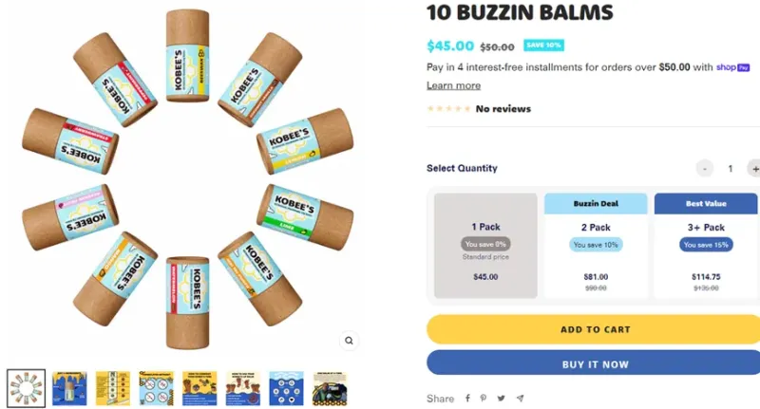Add the balms to cart
Screen dimensions: 760x409
[595, 329]
